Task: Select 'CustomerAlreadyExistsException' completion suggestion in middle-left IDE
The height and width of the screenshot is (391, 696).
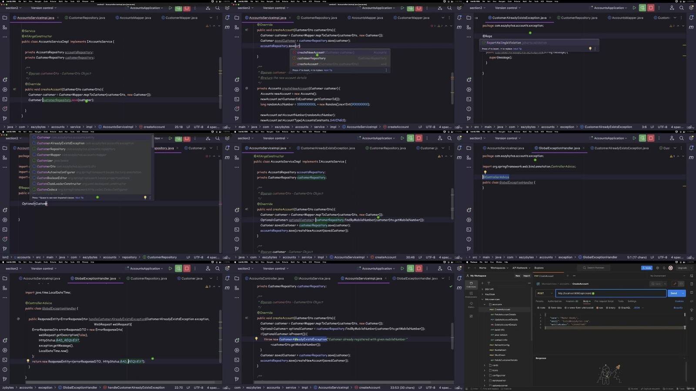Action: click(x=91, y=143)
